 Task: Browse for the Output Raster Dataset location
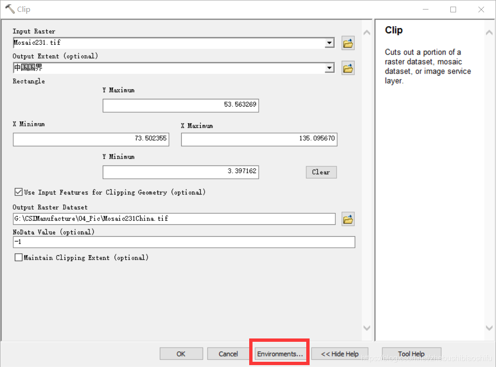tap(348, 219)
